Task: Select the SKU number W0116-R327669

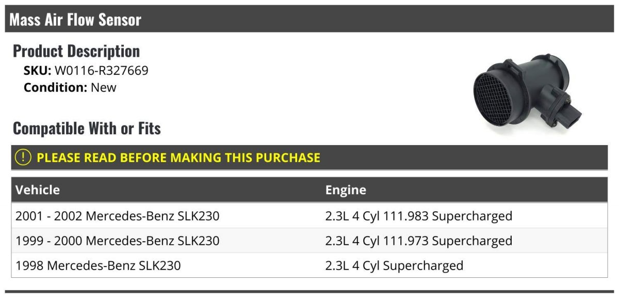Action: 102,71
